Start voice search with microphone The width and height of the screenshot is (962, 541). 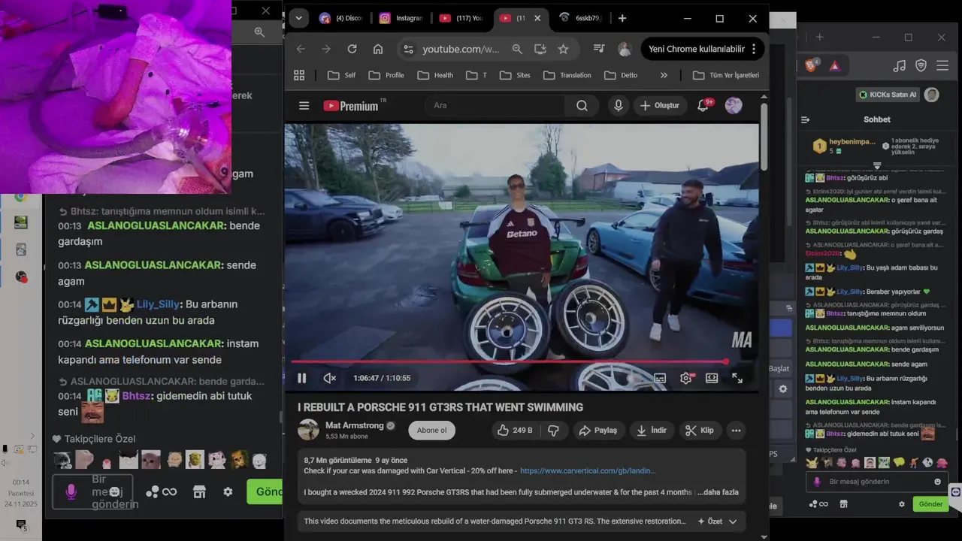point(619,106)
